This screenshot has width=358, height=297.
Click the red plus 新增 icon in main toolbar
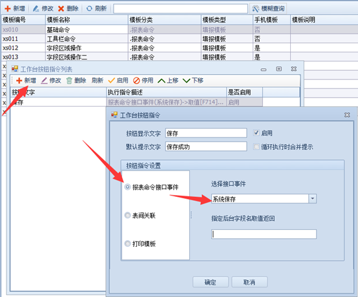coord(8,8)
